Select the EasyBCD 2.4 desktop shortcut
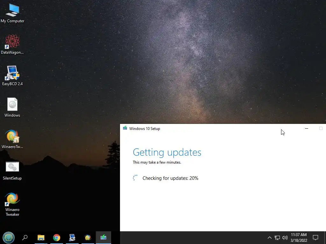326x244 pixels. click(x=12, y=76)
